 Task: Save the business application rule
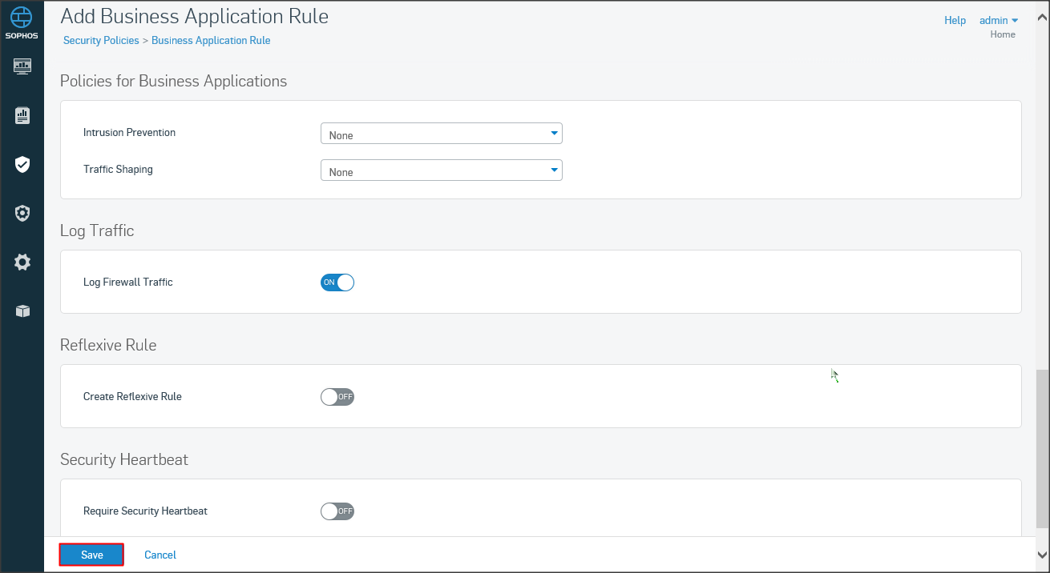(91, 555)
